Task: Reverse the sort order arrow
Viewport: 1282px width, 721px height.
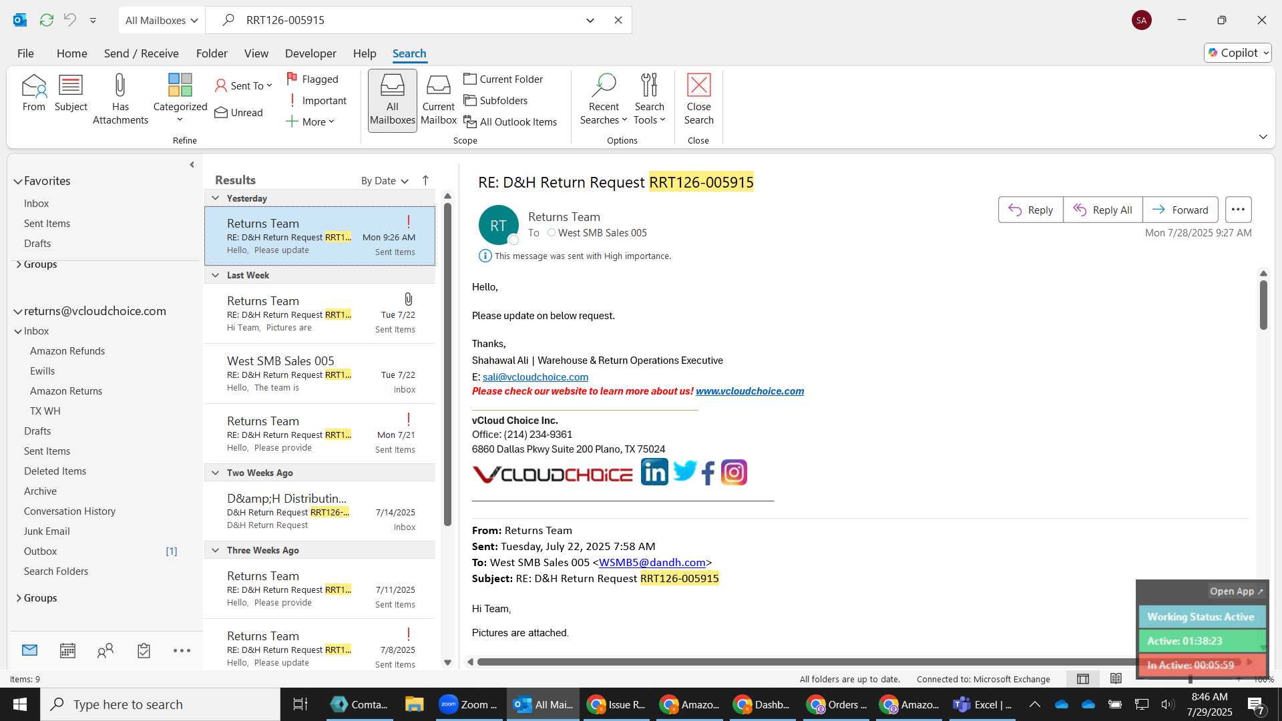Action: point(425,180)
